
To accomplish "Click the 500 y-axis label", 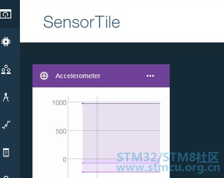I will (x=61, y=131).
